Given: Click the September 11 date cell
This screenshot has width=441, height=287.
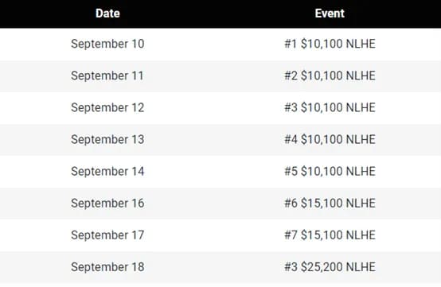Looking at the screenshot, I should (107, 76).
